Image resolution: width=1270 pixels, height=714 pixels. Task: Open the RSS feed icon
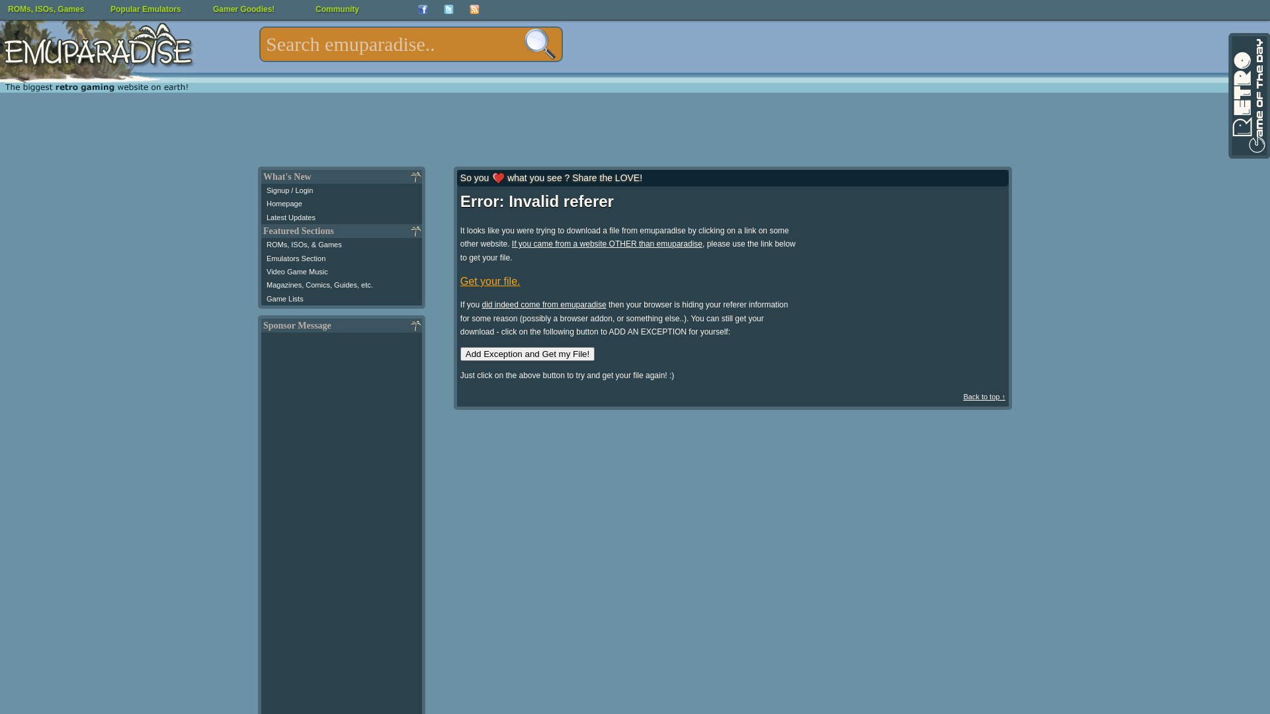[x=474, y=9]
